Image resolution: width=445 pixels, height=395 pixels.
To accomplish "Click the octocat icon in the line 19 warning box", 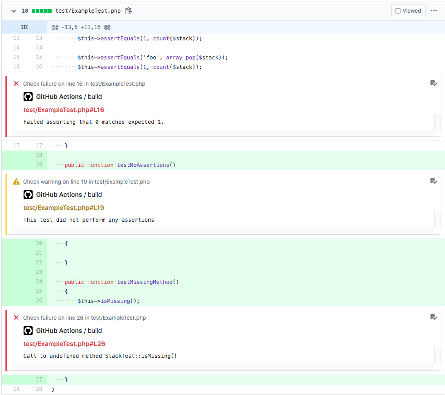I will pyautogui.click(x=28, y=195).
